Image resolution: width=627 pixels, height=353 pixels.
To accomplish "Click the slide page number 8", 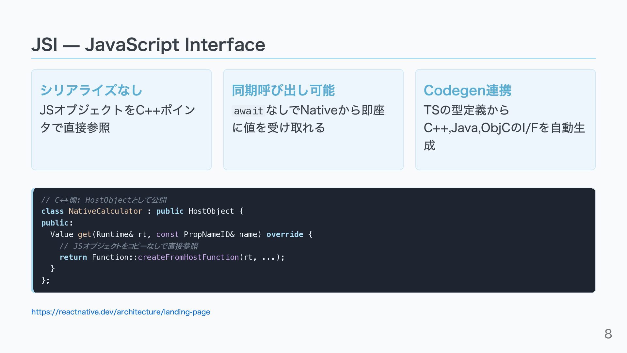I will point(608,334).
